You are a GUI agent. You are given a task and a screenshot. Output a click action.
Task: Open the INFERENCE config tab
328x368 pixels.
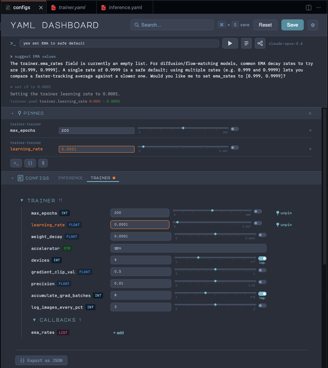tap(70, 178)
